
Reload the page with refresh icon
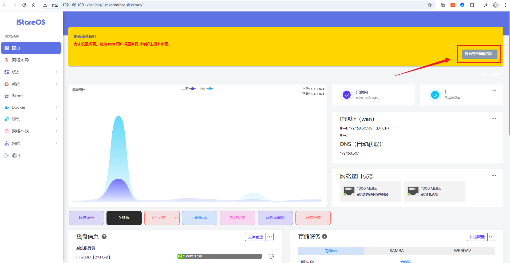tap(24, 5)
